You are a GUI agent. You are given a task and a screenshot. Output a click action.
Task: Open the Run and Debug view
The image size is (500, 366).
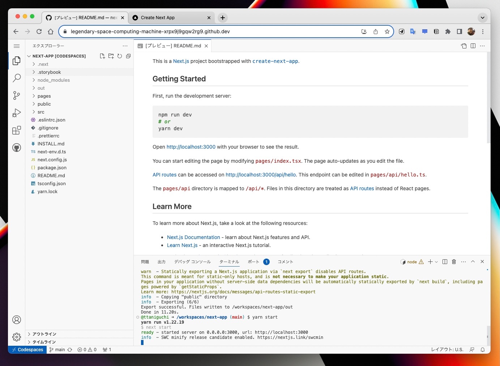[17, 113]
